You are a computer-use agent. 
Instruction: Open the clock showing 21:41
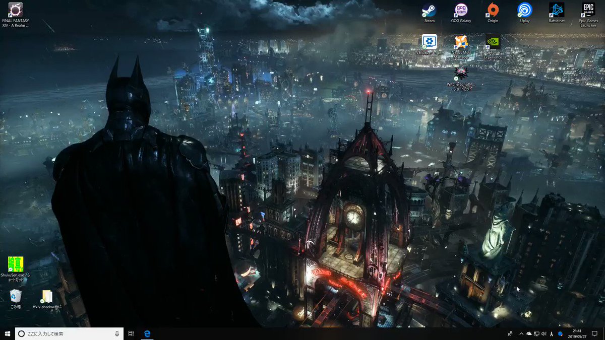(578, 333)
